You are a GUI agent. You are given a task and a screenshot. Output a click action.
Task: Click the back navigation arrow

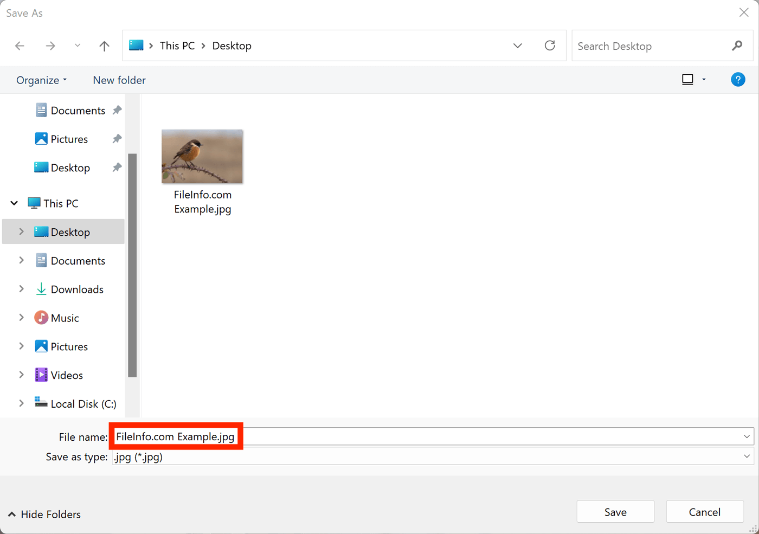tap(20, 46)
